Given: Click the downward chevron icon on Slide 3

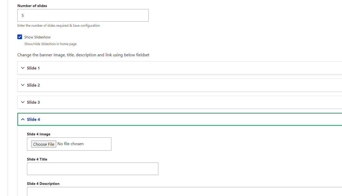Looking at the screenshot, I should point(23,102).
